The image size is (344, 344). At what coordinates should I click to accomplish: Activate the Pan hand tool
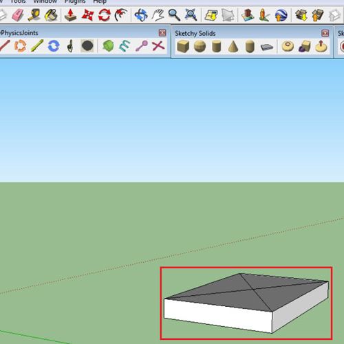point(158,15)
